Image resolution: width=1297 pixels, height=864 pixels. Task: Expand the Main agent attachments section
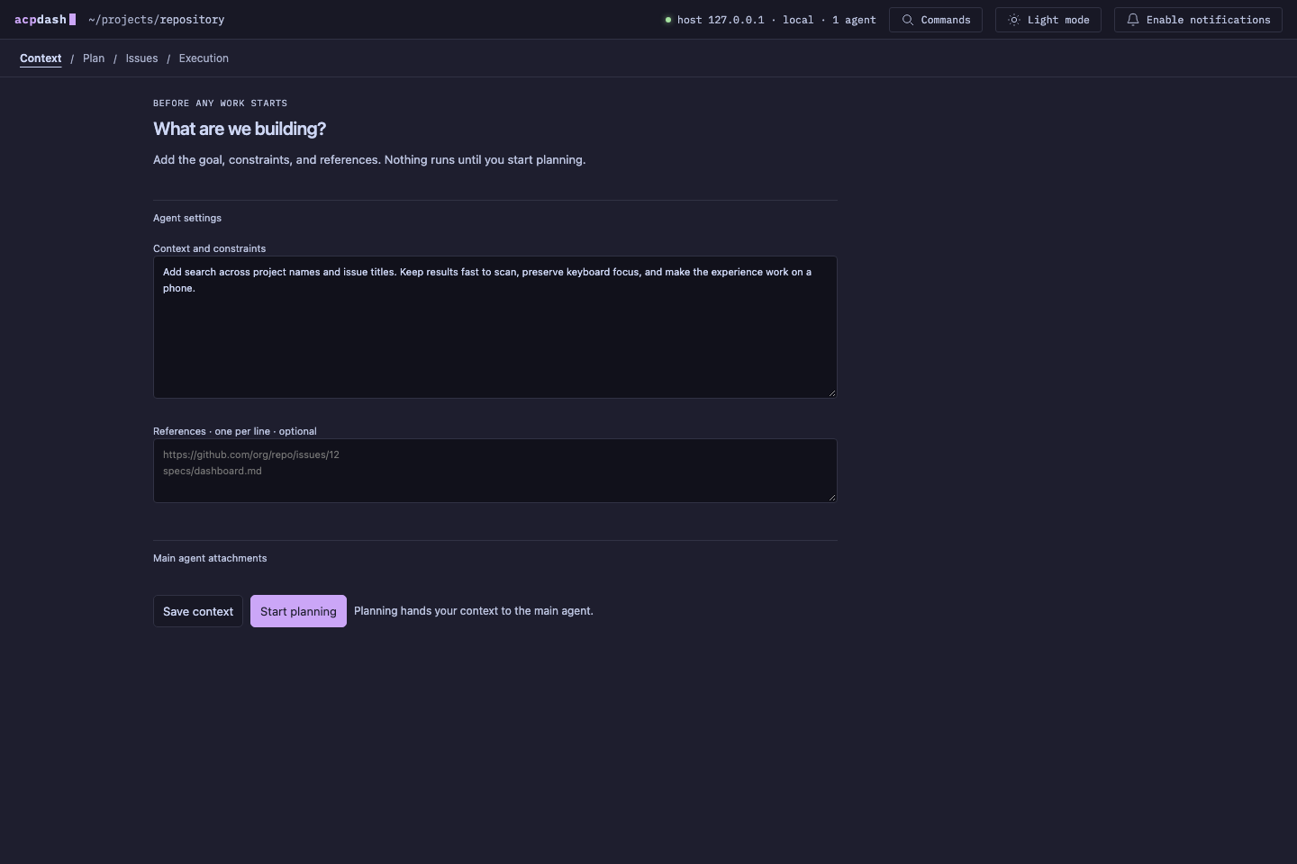[x=210, y=558]
